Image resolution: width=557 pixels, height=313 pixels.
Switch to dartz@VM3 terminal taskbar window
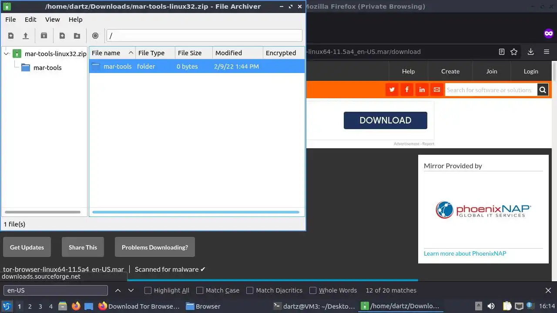[x=314, y=306]
